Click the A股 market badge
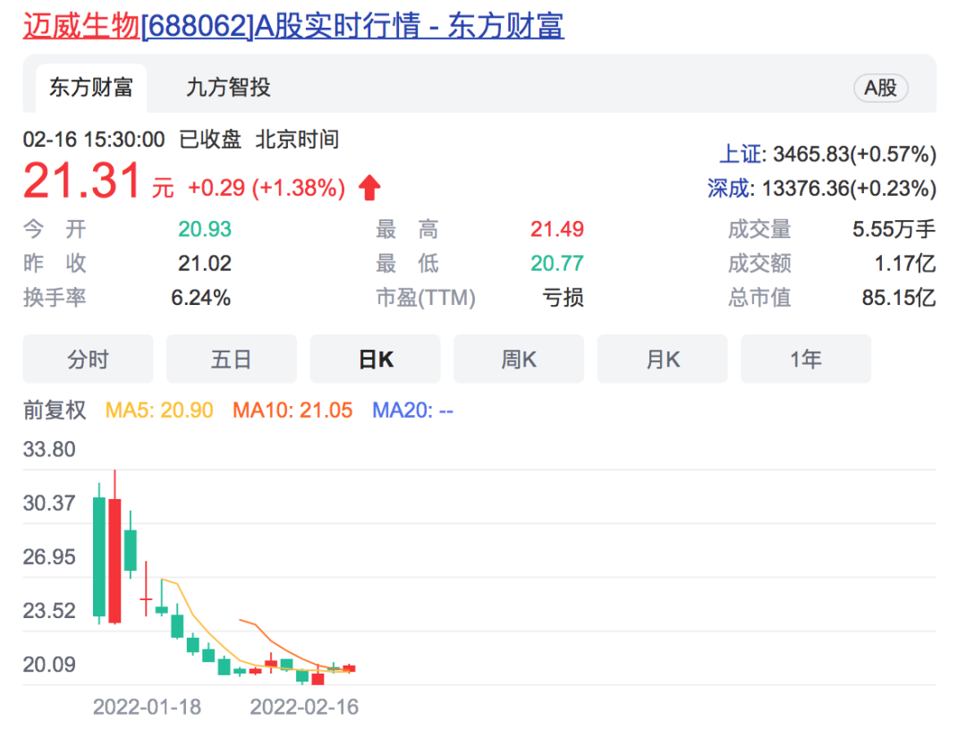 [880, 88]
